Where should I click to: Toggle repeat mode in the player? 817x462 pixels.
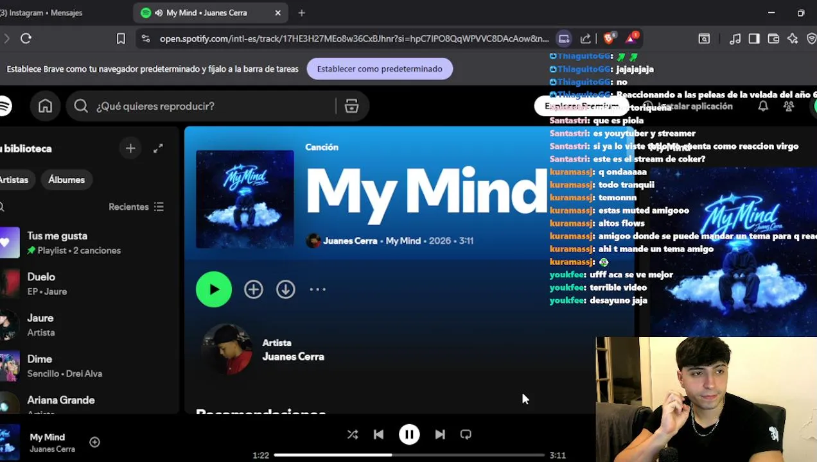click(x=466, y=434)
